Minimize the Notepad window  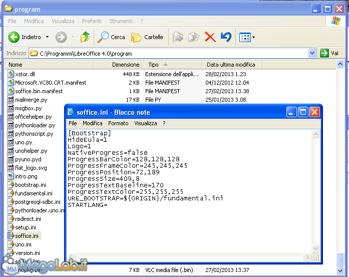point(291,112)
